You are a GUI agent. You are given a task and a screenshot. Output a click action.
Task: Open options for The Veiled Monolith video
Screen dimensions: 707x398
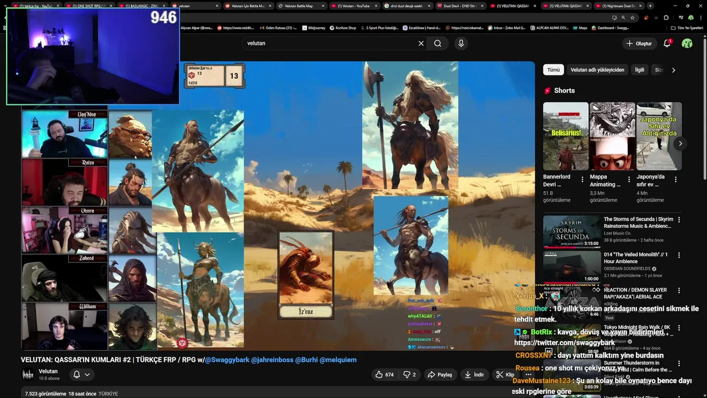(679, 255)
